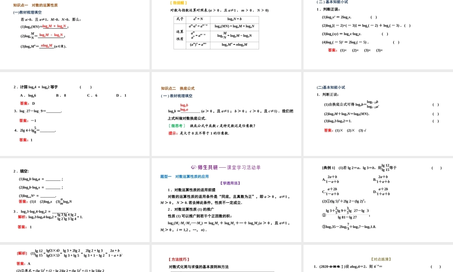Click the heading 知识点二 换底公式
The height and width of the screenshot is (272, 453).
tap(178, 88)
